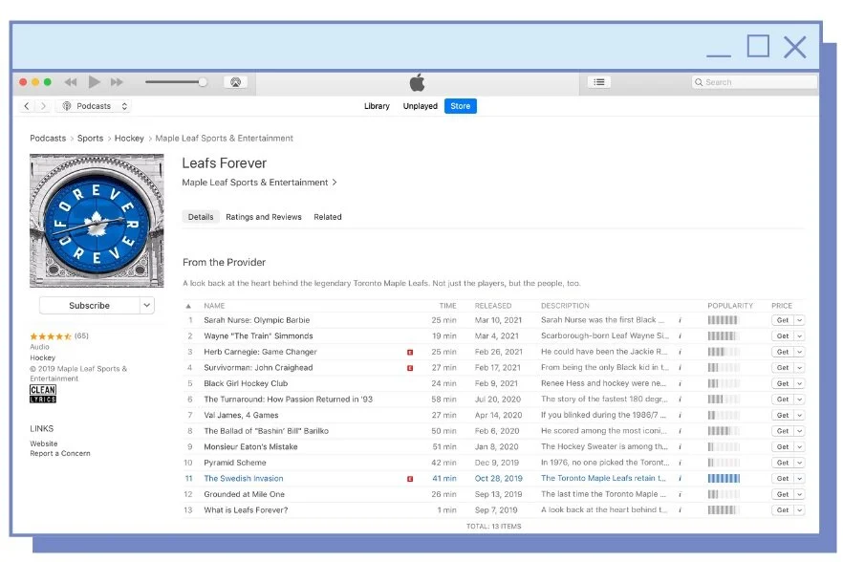Click the Apple logo in the toolbar

(x=417, y=82)
